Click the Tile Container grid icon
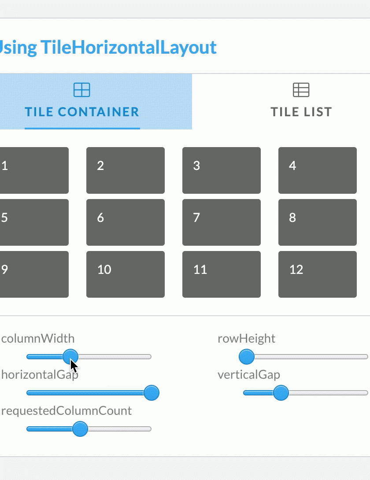Viewport: 370px width, 480px height. coord(82,90)
